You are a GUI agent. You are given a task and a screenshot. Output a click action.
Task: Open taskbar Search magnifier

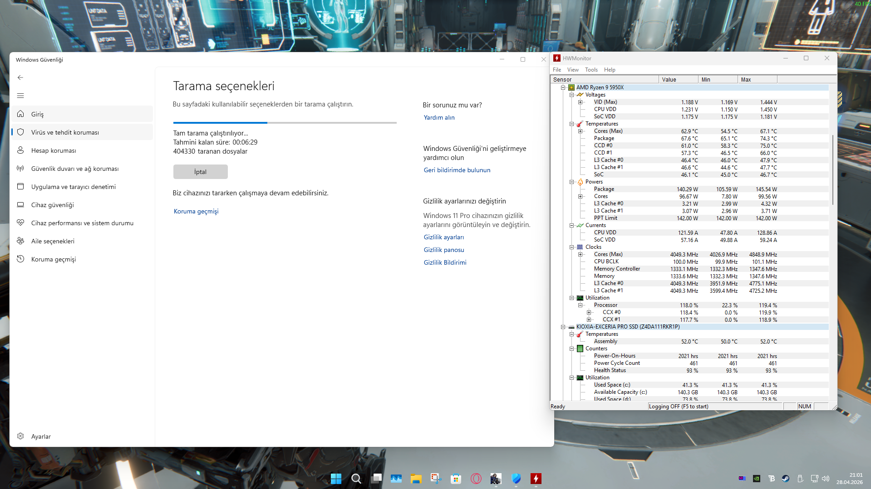(x=356, y=479)
